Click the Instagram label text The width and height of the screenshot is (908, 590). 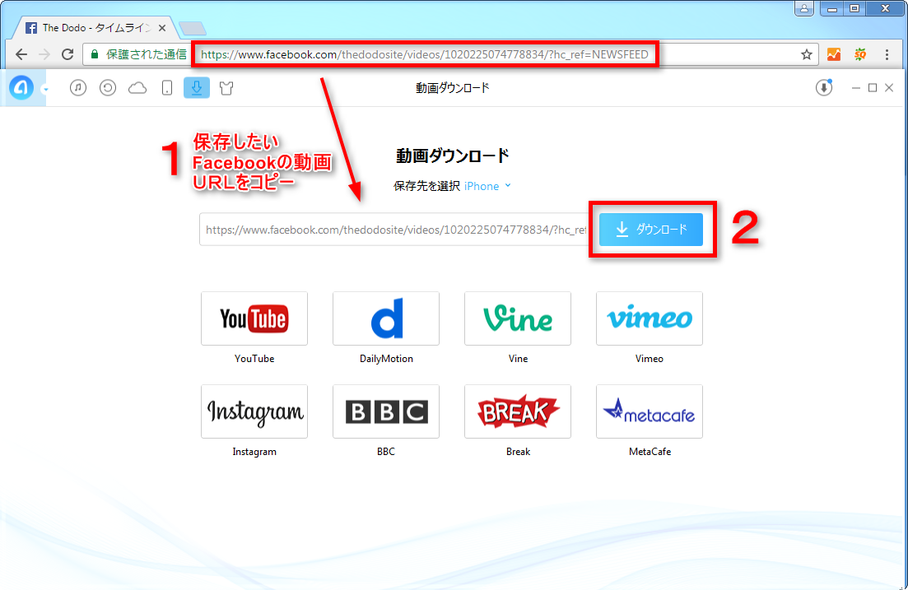tap(254, 451)
